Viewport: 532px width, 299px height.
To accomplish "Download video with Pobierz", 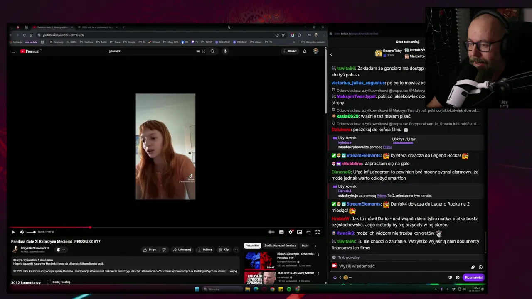I will 205,250.
